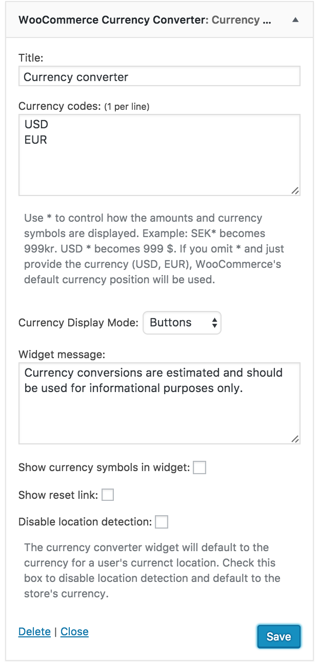This screenshot has height=662, width=319.
Task: Check the Disable location detection box
Action: 162,522
